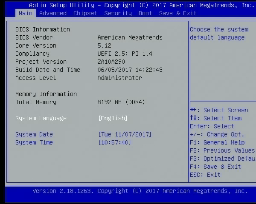256x204 pixels.
Task: Click the 06/05/2017 14:22:43 build value
Action: (x=130, y=70)
